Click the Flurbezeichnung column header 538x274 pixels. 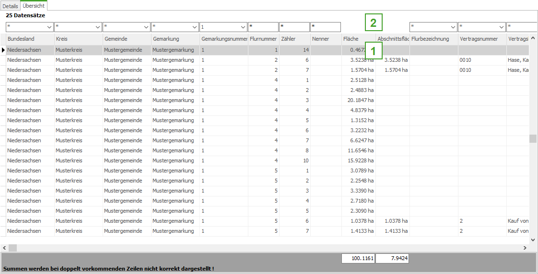point(433,39)
